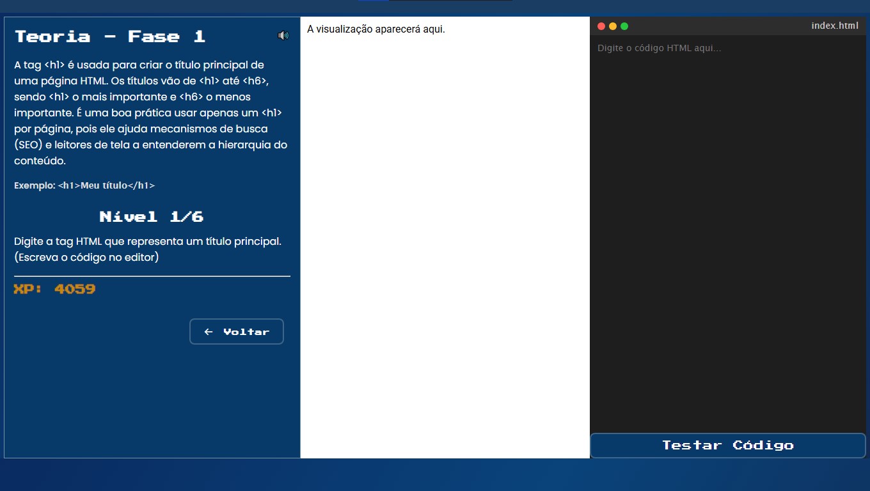Click the empty white preview pane area
Image resolution: width=870 pixels, height=491 pixels.
[445, 256]
